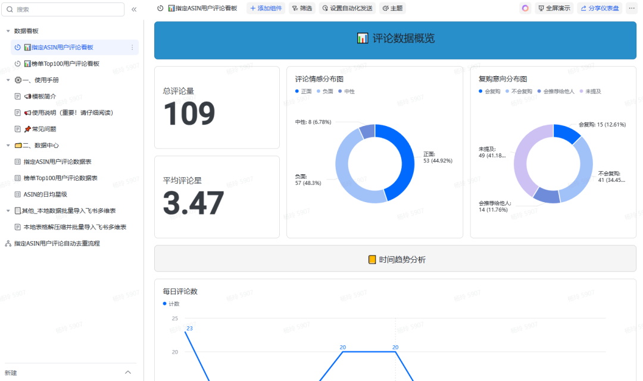Open the 主题 theme selector

[392, 8]
